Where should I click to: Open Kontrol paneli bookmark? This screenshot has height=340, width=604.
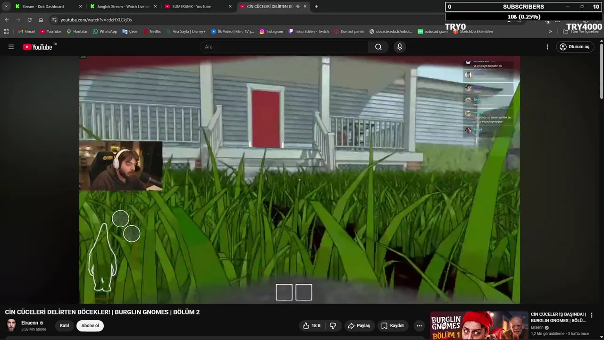pos(349,32)
